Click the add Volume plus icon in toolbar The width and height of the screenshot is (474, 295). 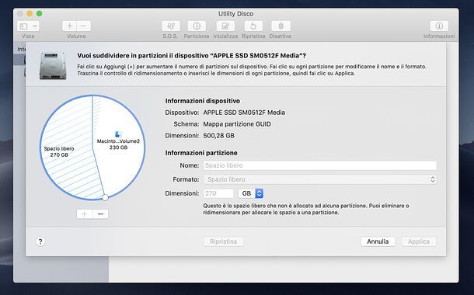click(x=69, y=26)
